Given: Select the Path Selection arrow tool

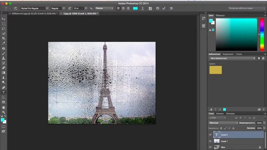Looking at the screenshot, I should tap(3, 97).
